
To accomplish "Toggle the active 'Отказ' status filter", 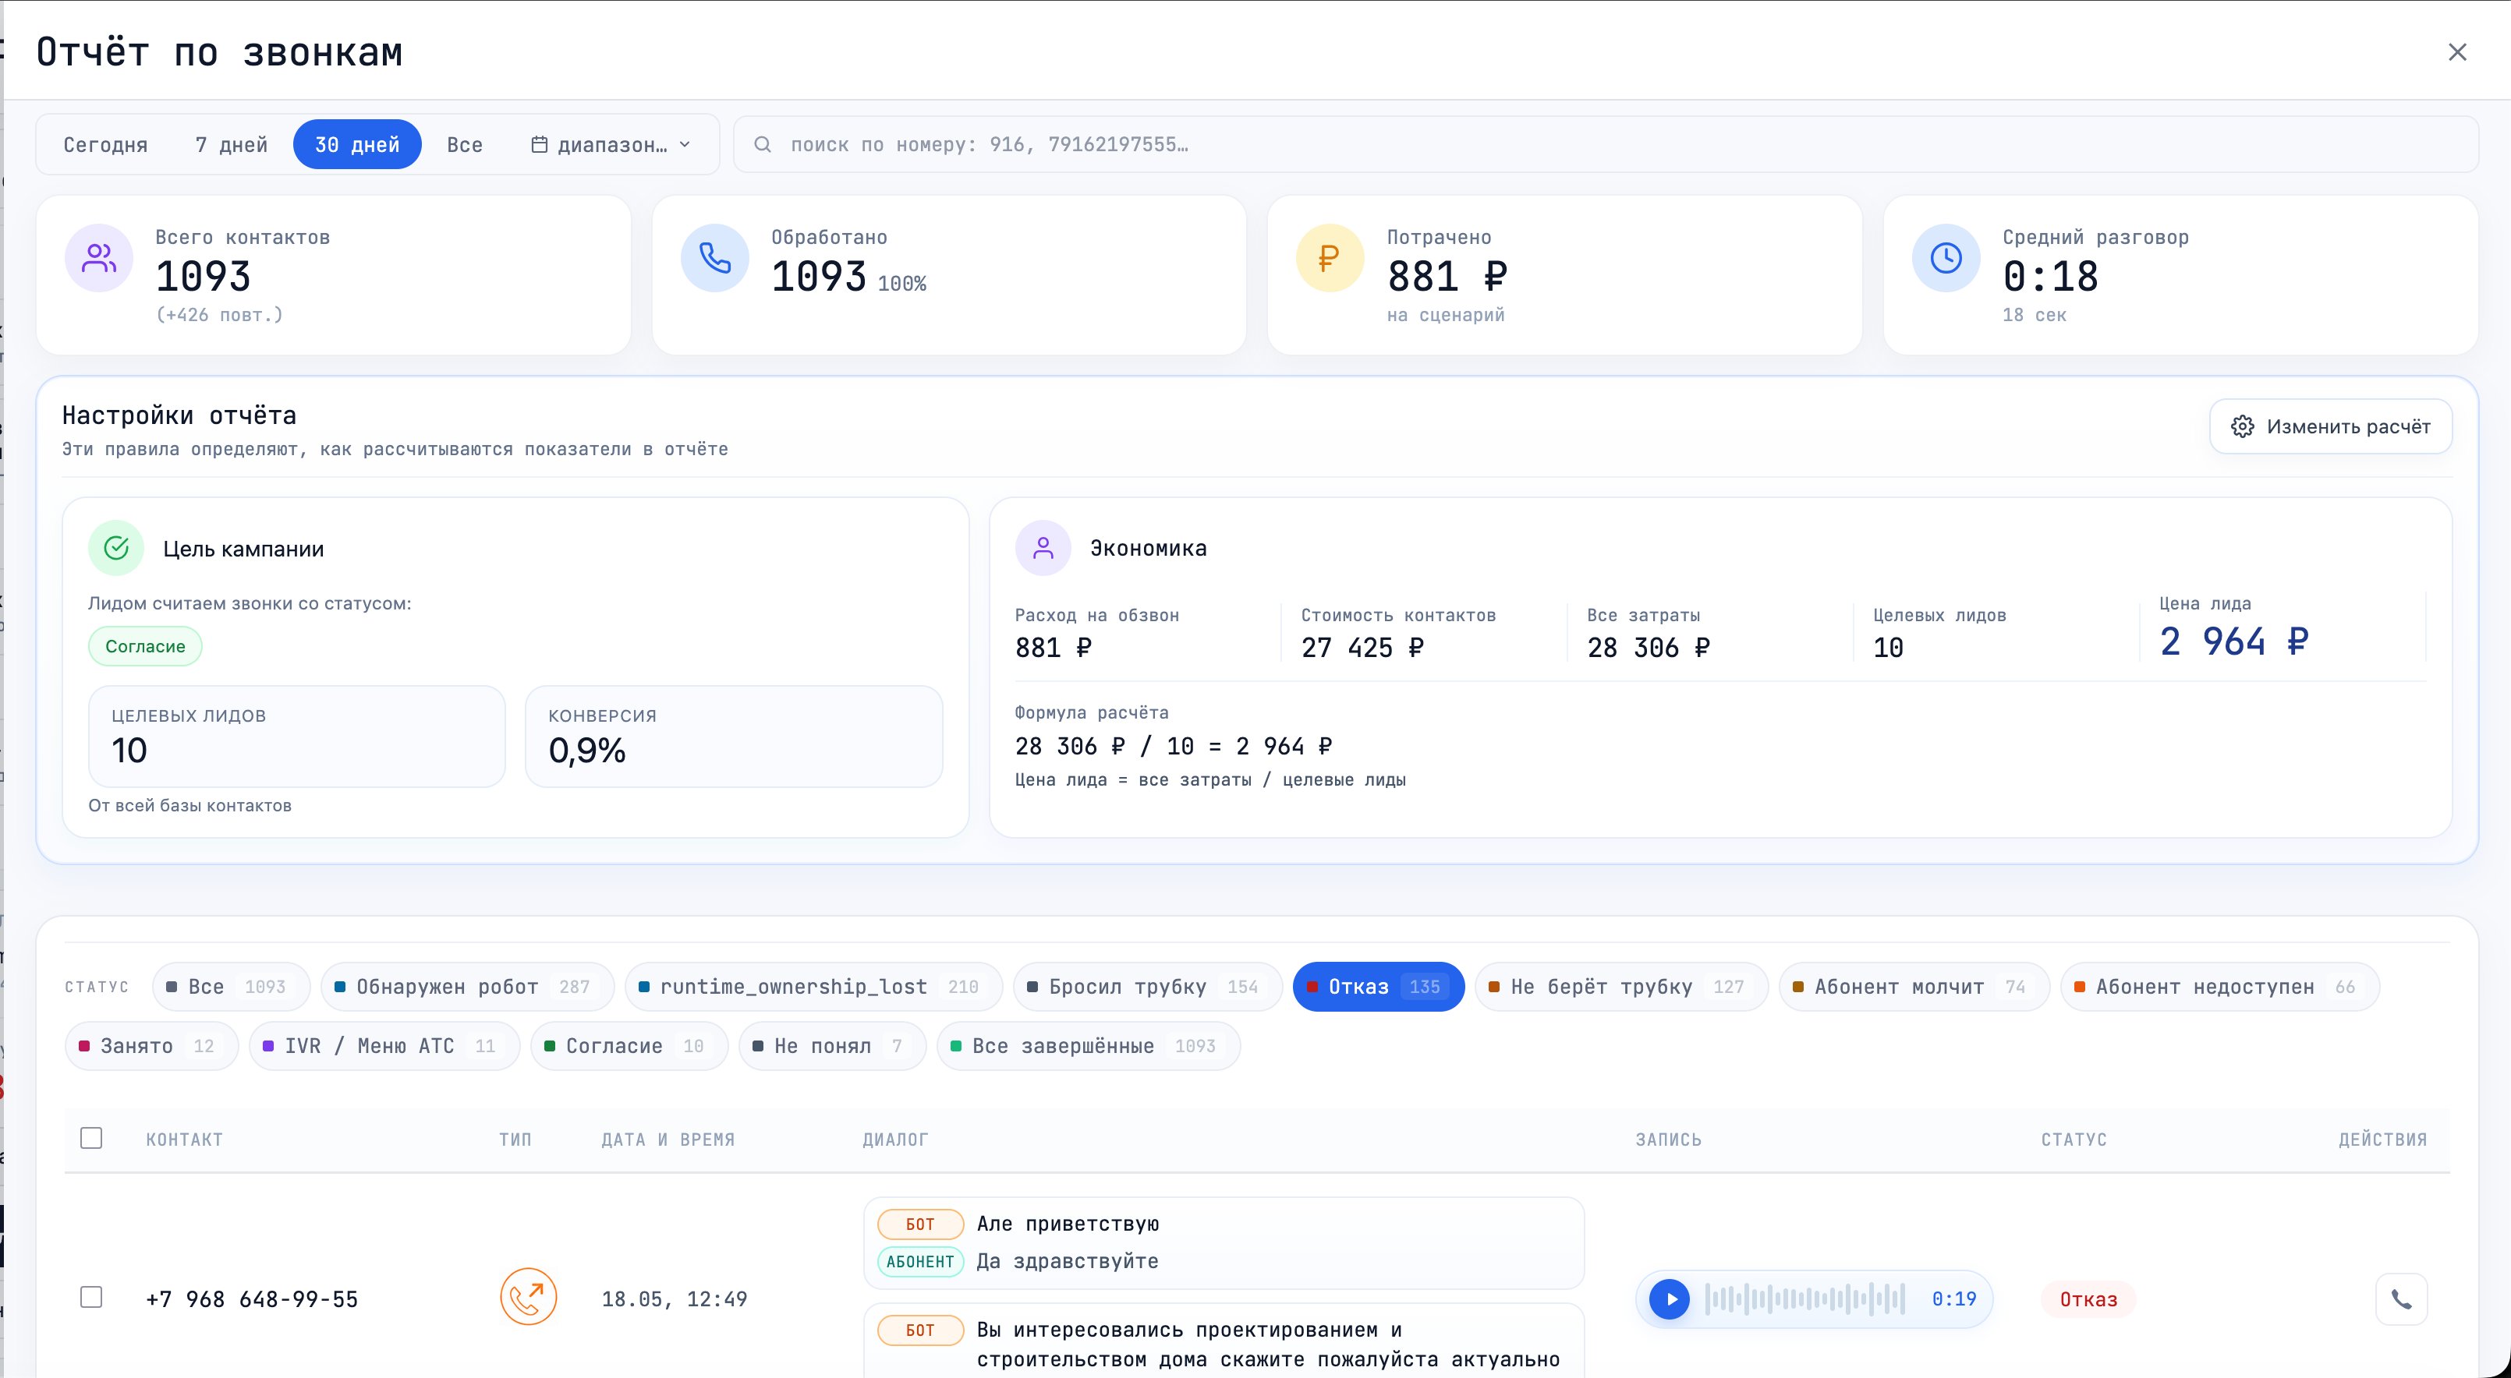I will [1379, 986].
